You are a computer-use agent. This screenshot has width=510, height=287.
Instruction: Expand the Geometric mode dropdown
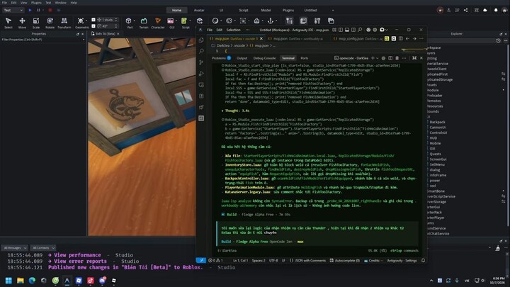87,21
